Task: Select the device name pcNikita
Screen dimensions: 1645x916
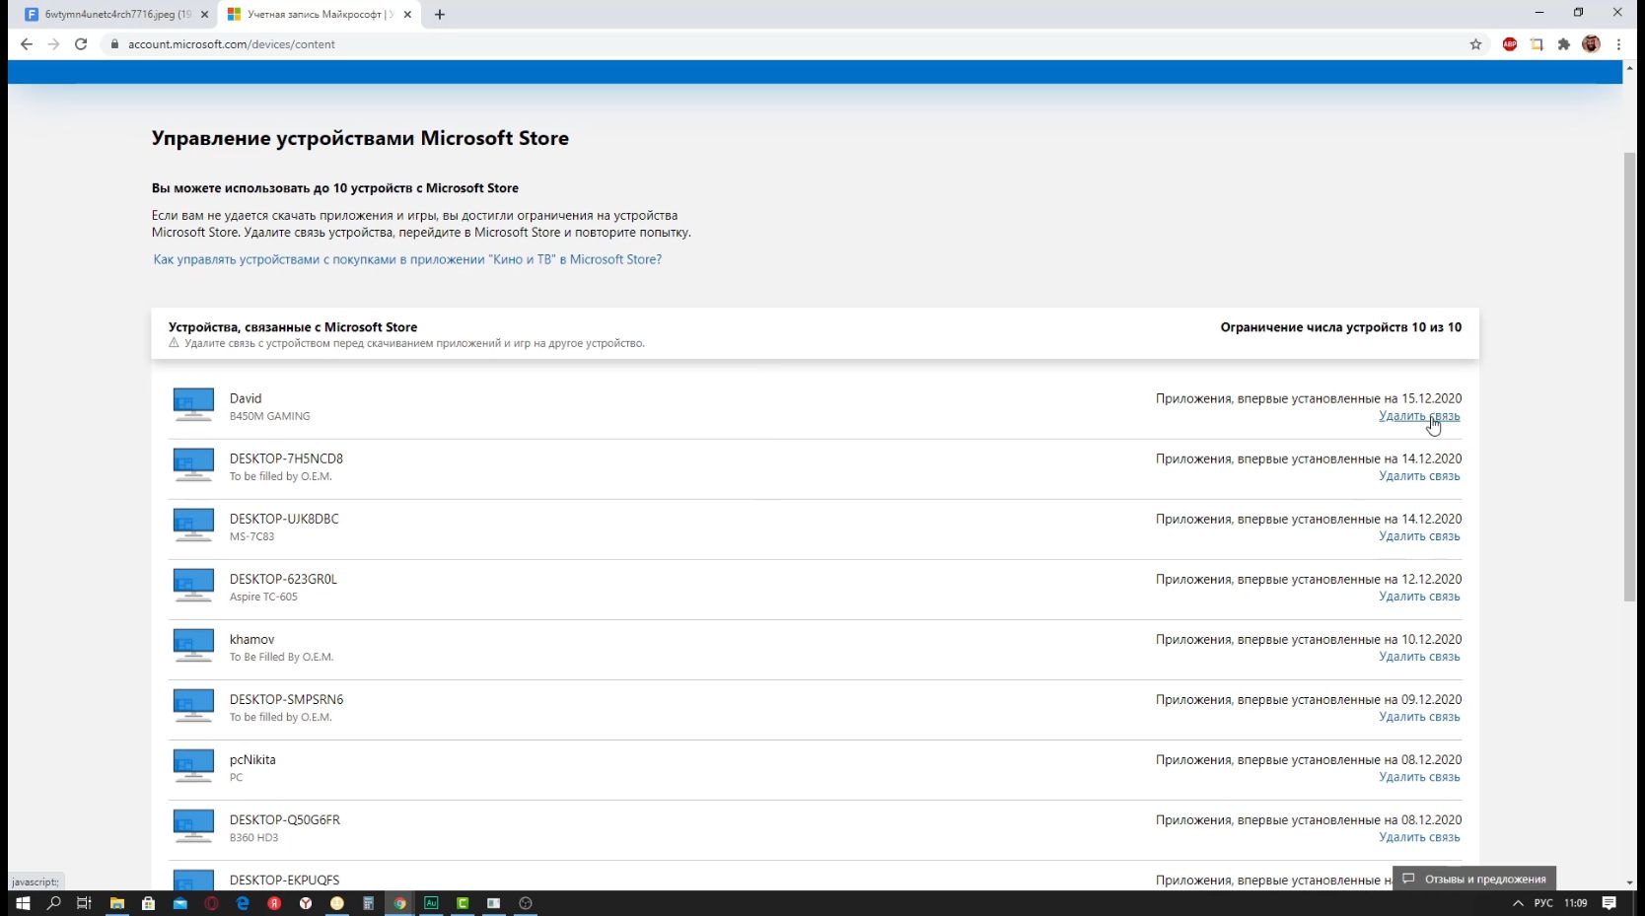Action: (252, 759)
